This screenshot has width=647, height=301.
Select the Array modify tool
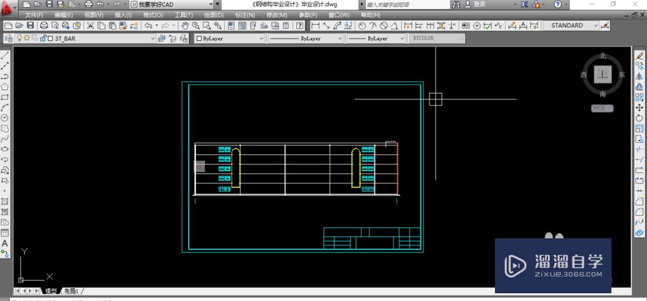click(640, 97)
